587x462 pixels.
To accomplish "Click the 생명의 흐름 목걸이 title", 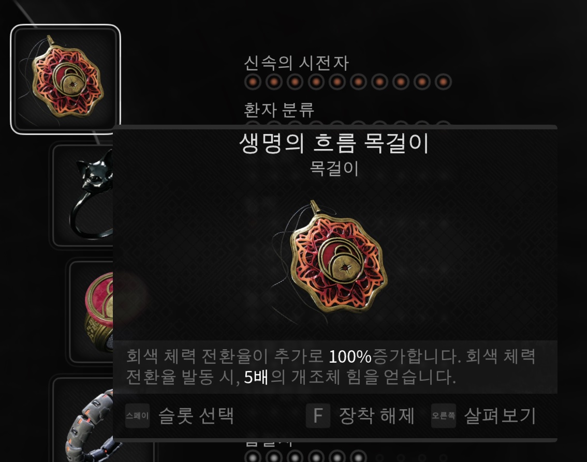I will (334, 143).
